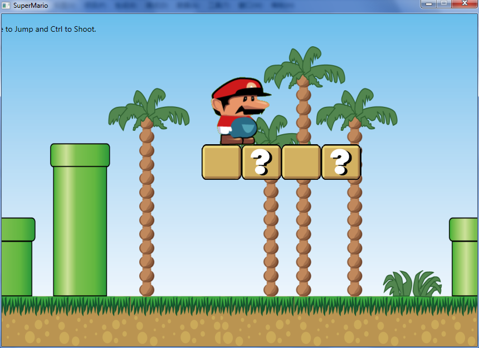Click the plain block at the platform's left end

[222, 162]
